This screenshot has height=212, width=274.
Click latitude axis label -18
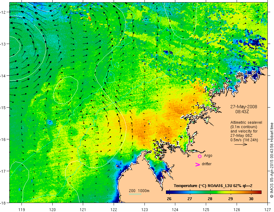click(3, 203)
